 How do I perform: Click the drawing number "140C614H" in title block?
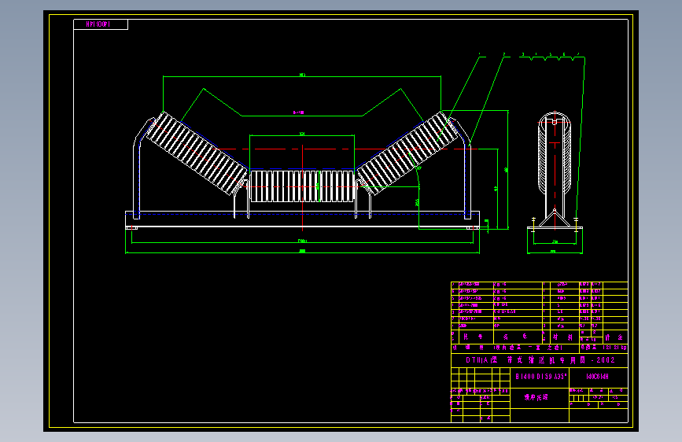(597, 377)
